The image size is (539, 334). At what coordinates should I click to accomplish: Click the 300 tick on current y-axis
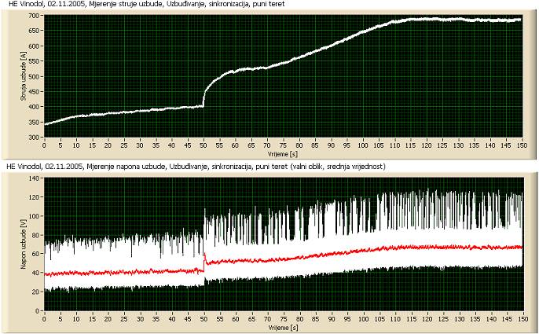pyautogui.click(x=34, y=138)
